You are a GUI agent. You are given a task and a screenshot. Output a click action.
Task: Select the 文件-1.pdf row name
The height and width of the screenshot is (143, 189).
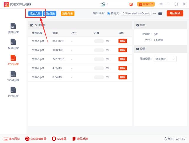coord(38,41)
